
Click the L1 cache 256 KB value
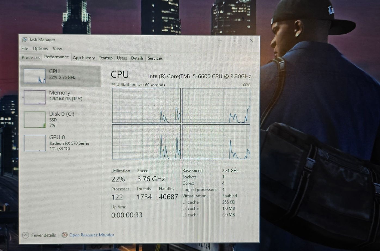[x=228, y=202]
